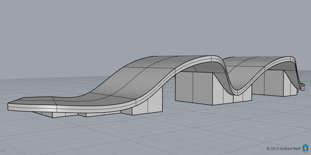The width and height of the screenshot is (311, 155).
Task: Select the tall central support block's front face
Action: (194, 88)
